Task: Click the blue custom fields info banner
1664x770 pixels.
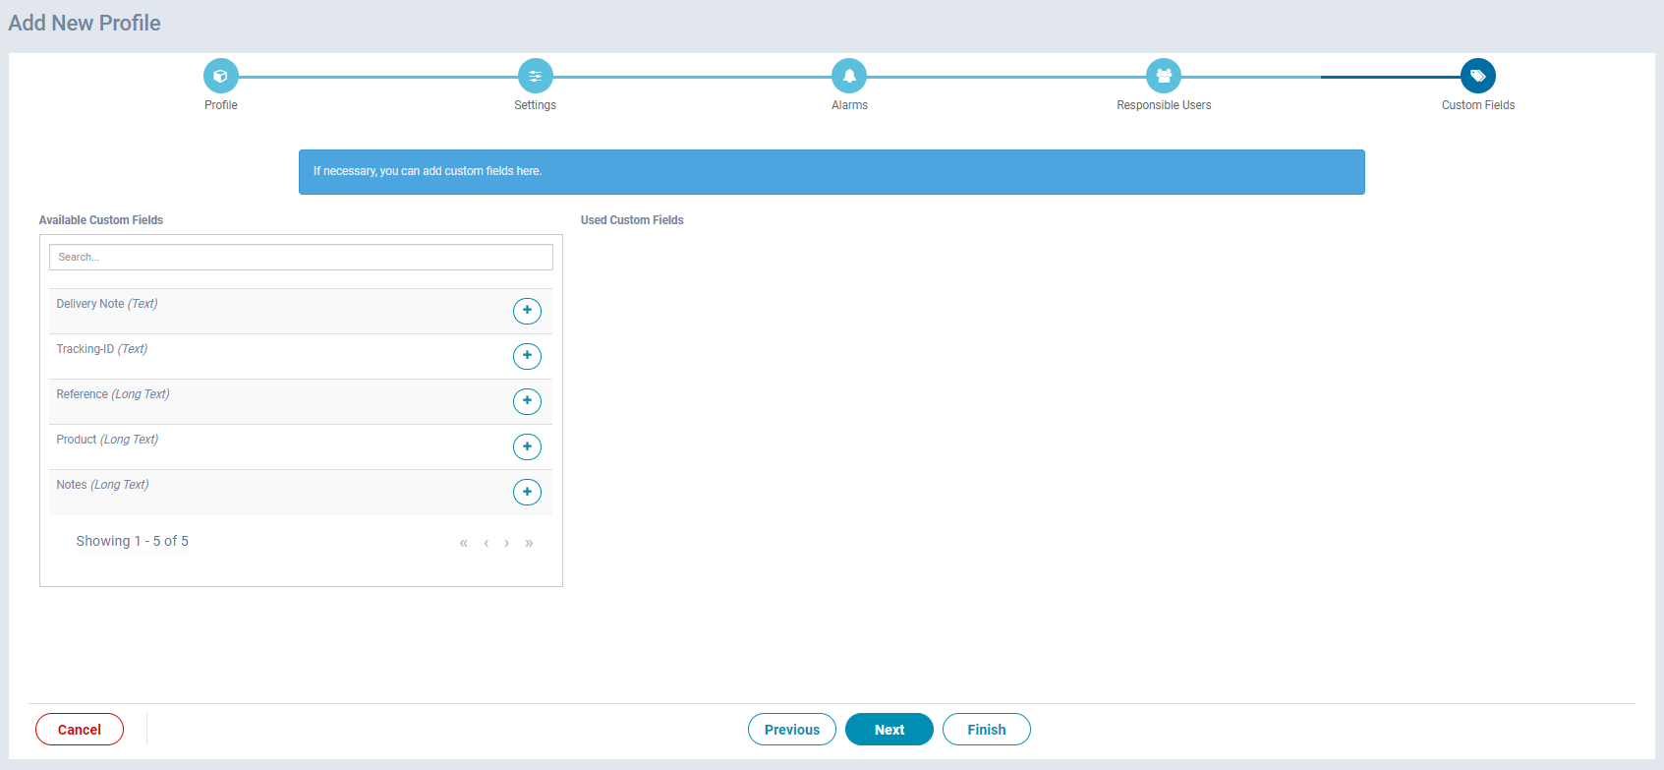Action: point(832,172)
